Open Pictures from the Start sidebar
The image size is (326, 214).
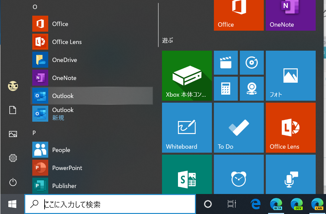pos(13,134)
